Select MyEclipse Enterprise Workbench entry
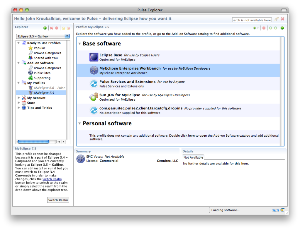The width and height of the screenshot is (300, 230). coord(178,71)
